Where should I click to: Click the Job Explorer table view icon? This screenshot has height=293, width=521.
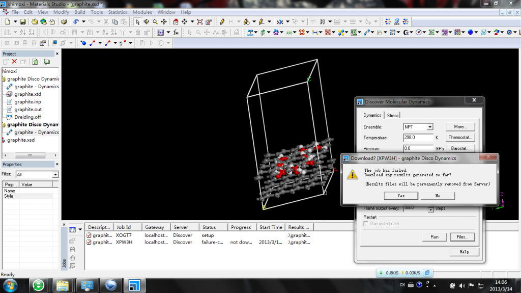72,230
